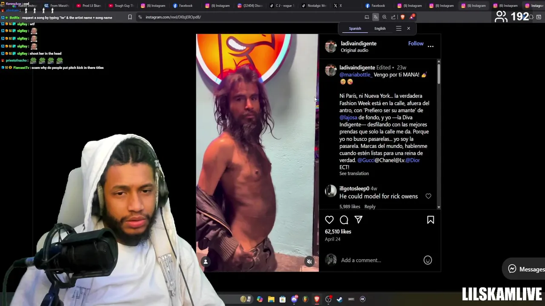
Task: Open the three-dot more options menu
Action: (x=430, y=46)
